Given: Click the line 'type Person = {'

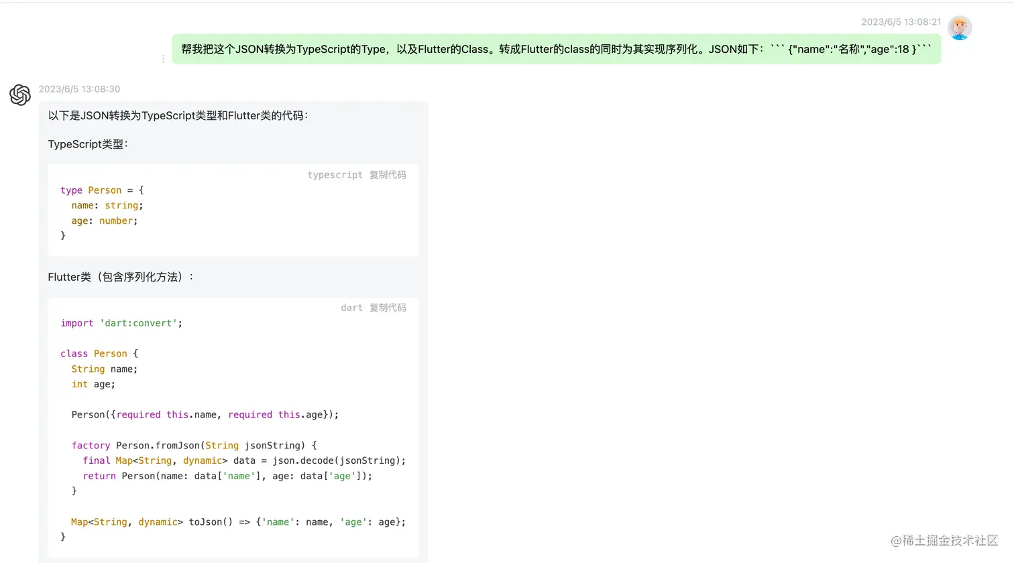Looking at the screenshot, I should point(102,190).
